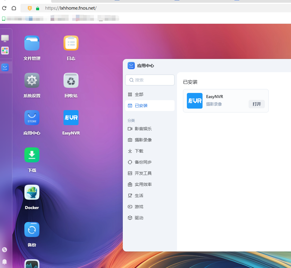Open the 备份同步 category

(150, 162)
